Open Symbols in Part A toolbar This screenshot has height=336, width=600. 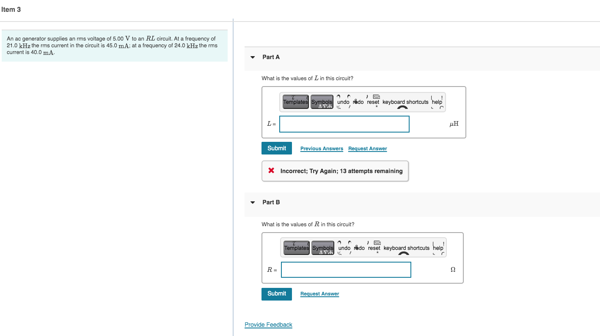322,102
